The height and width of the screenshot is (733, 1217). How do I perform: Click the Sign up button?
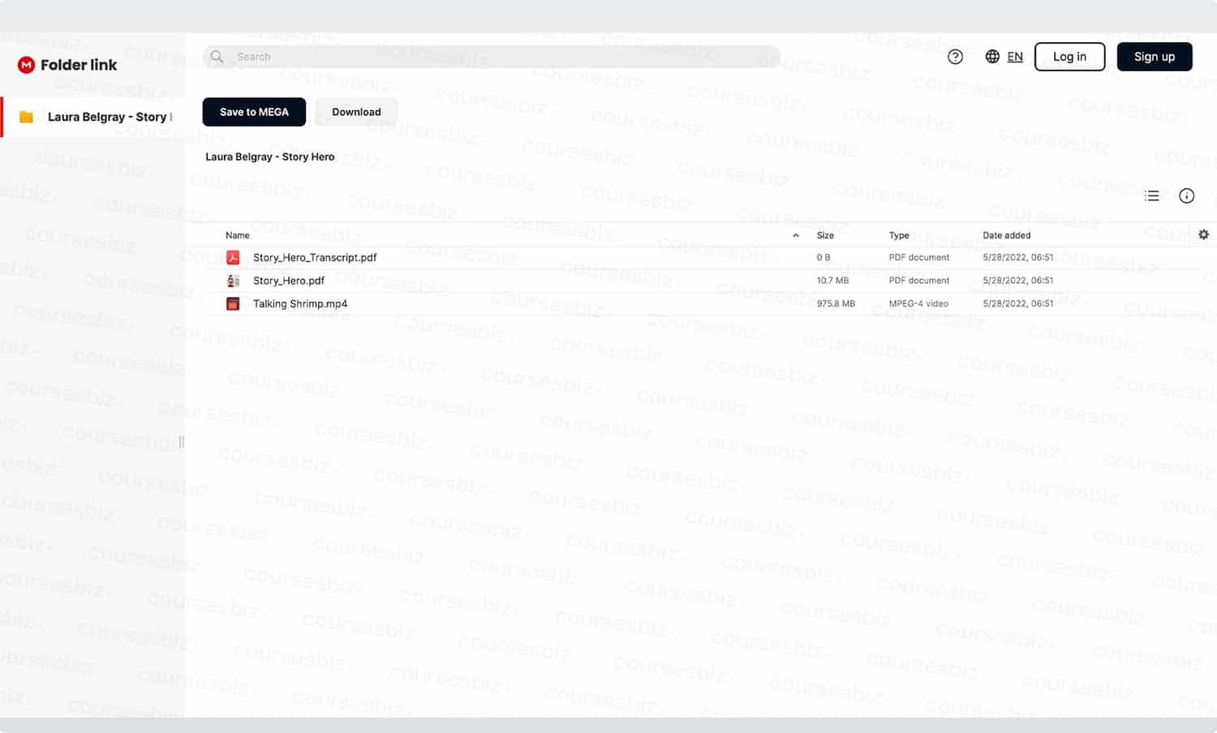pos(1155,57)
